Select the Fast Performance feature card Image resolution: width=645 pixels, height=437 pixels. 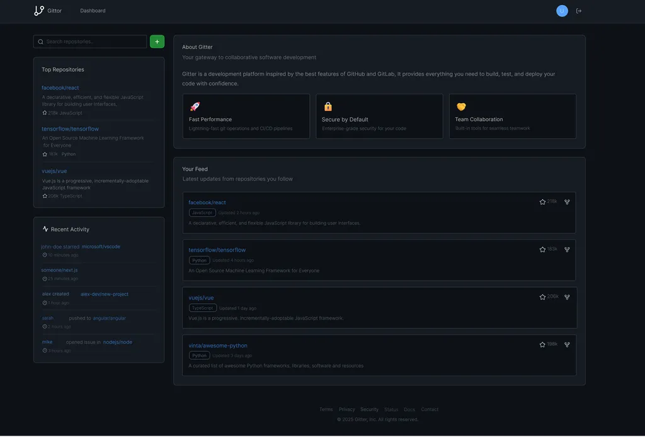pos(246,116)
